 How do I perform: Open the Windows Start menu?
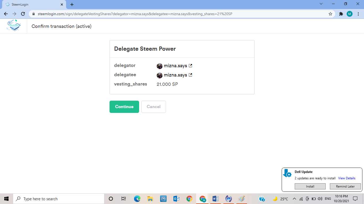click(6, 199)
